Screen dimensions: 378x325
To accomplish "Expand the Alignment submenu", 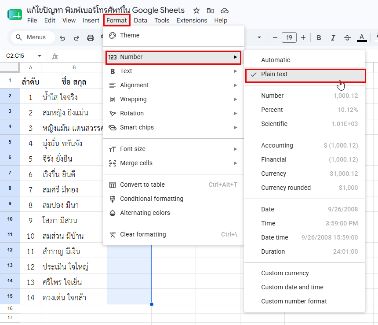I will [173, 85].
